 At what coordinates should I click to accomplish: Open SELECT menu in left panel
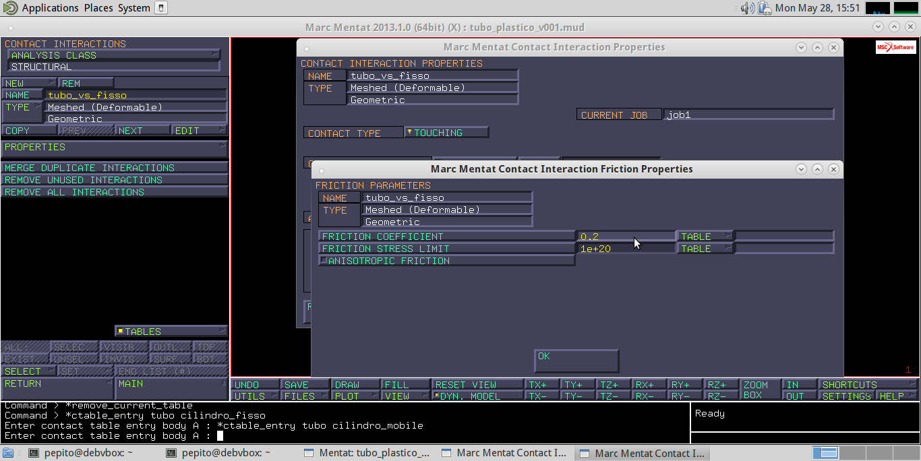click(29, 371)
